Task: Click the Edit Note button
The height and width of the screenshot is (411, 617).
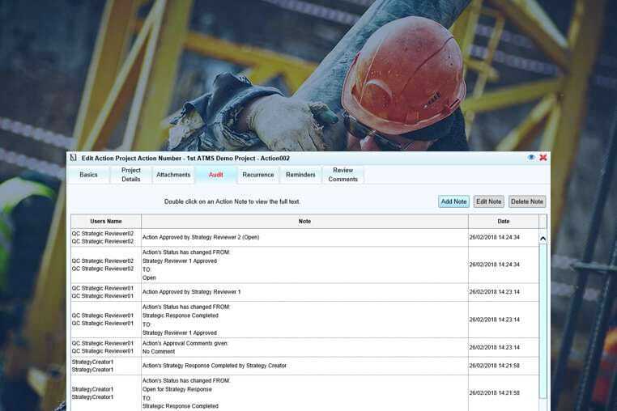Action: (x=488, y=201)
